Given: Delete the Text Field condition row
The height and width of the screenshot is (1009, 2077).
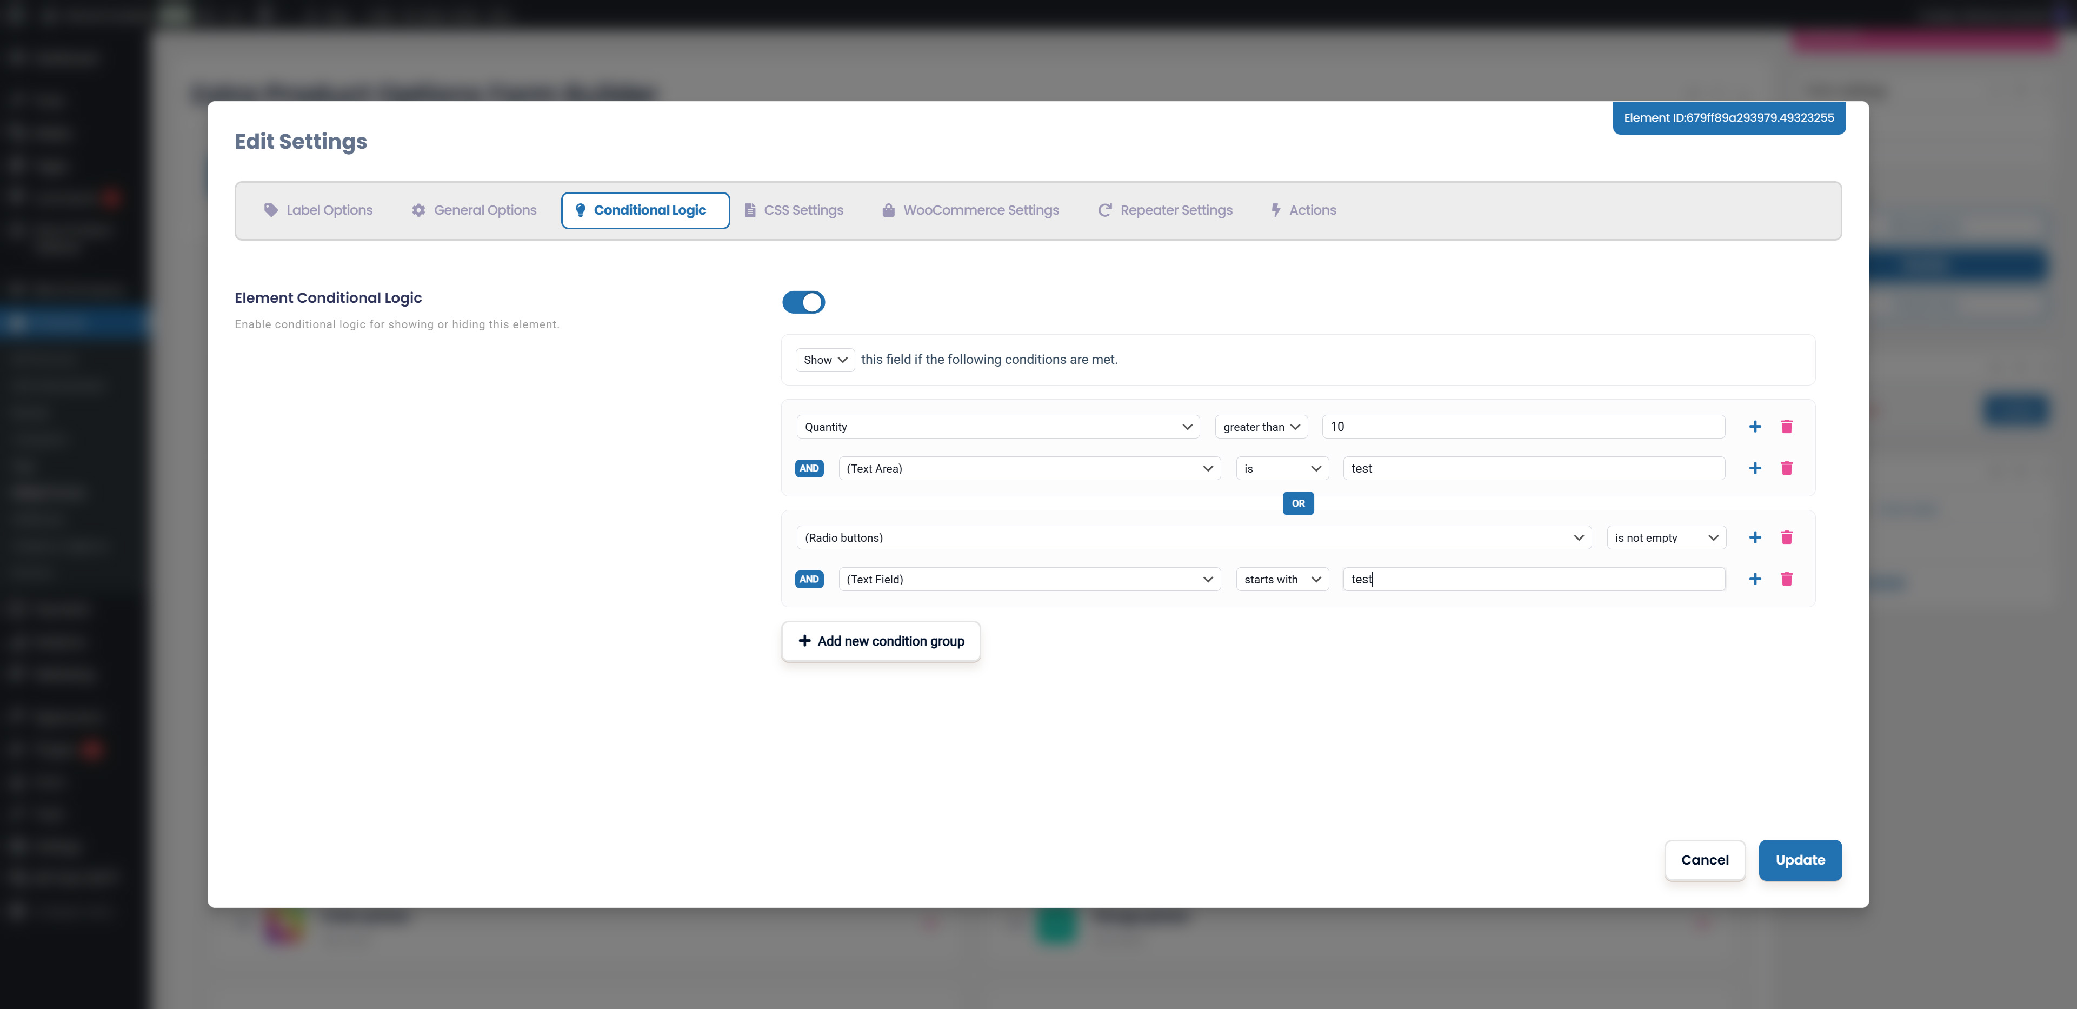Looking at the screenshot, I should tap(1786, 579).
